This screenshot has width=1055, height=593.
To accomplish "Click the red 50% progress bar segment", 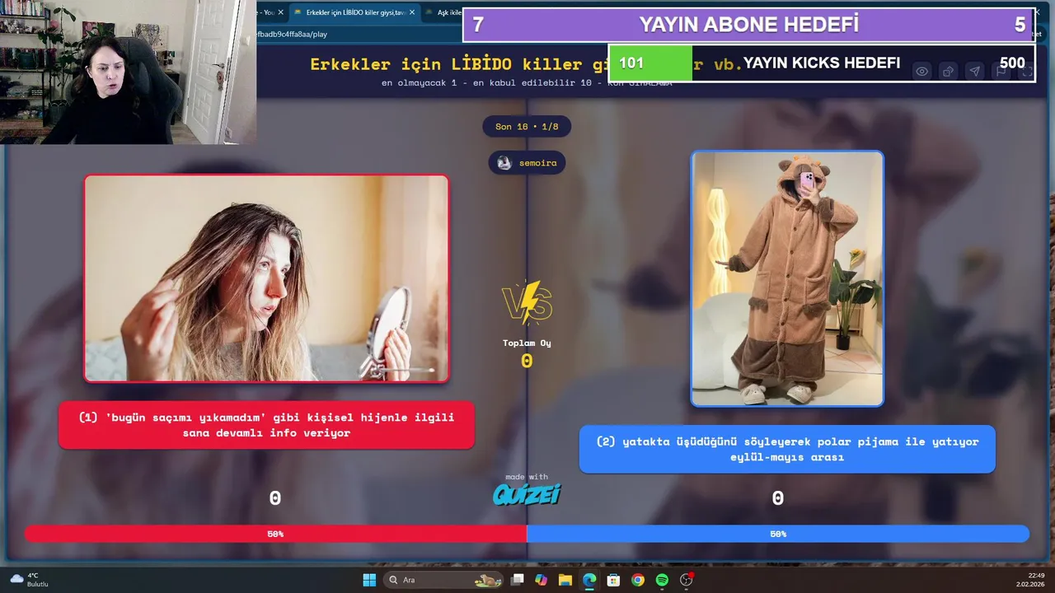I will pos(275,534).
